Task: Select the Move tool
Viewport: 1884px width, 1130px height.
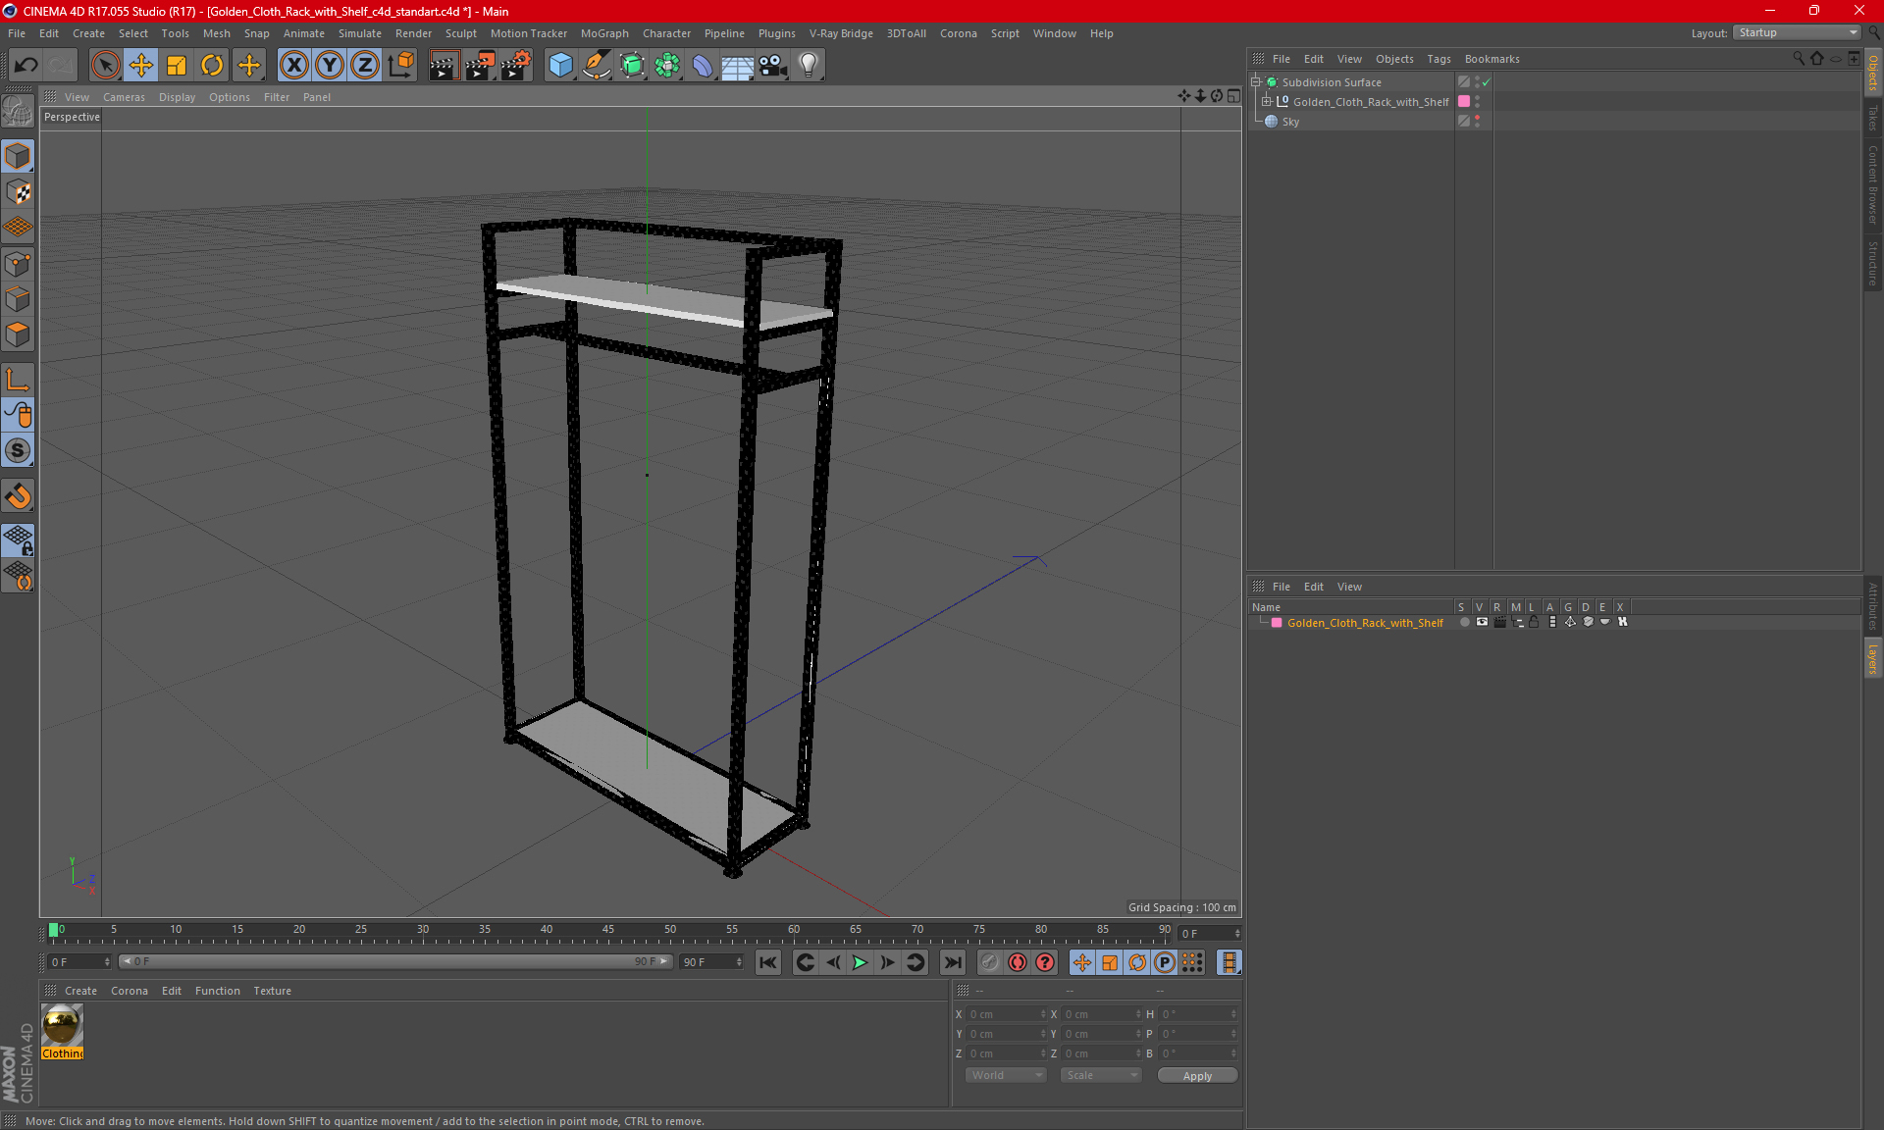Action: [x=141, y=65]
